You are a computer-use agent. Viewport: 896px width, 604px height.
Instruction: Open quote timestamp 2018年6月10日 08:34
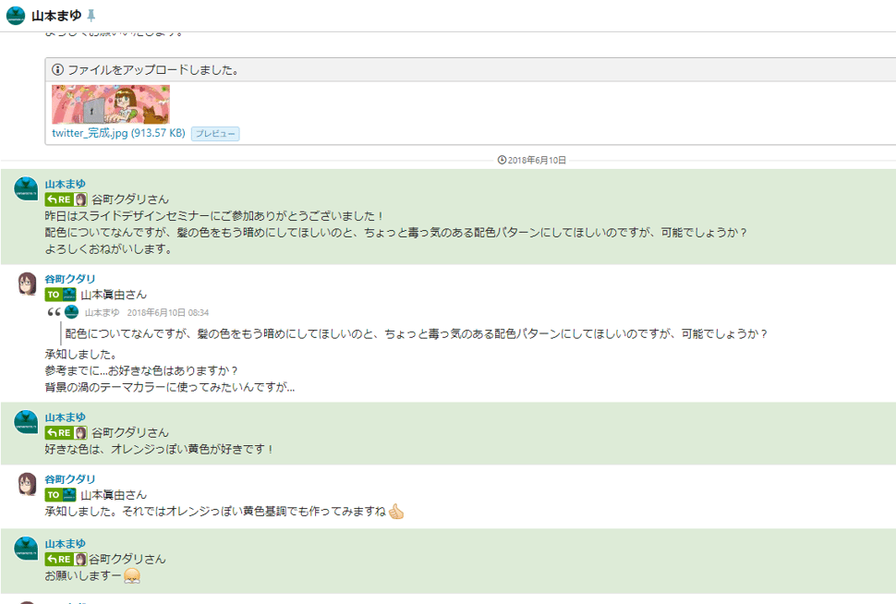(168, 312)
